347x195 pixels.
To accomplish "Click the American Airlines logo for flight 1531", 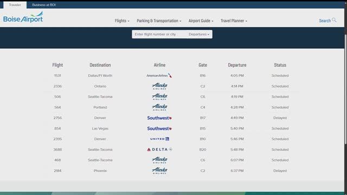I will pyautogui.click(x=159, y=75).
